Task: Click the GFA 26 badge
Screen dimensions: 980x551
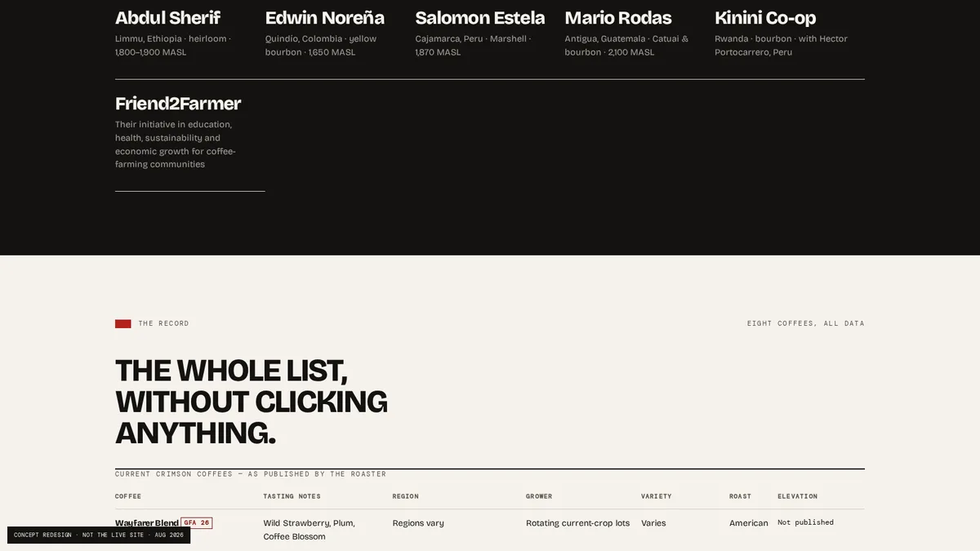Action: click(x=197, y=522)
